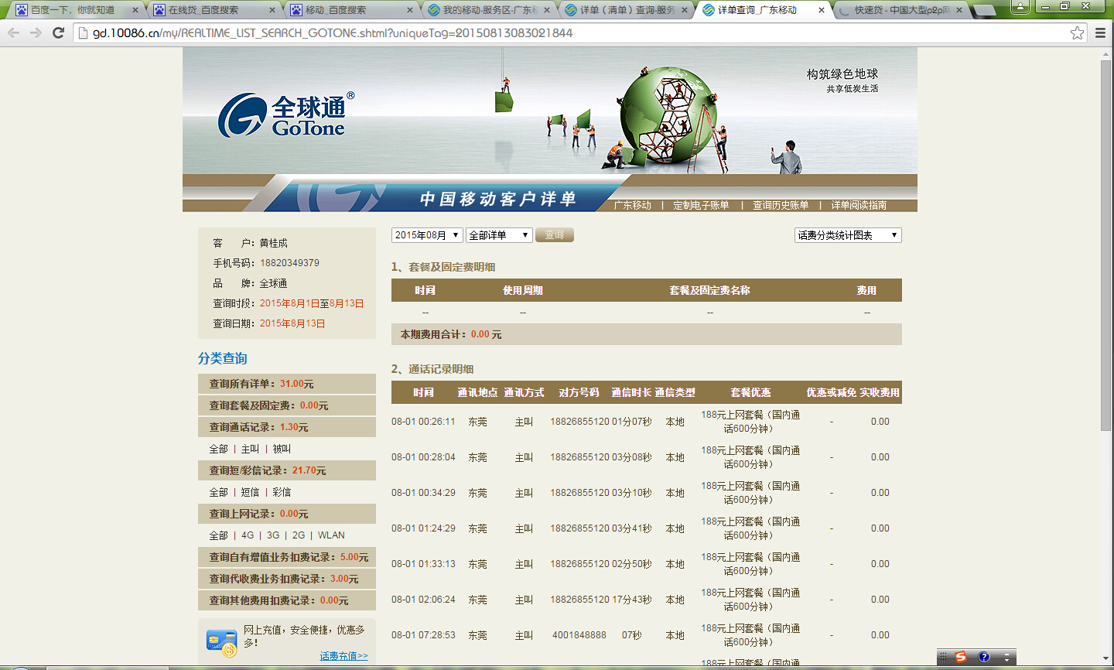The height and width of the screenshot is (670, 1114).
Task: Click 查询代收费业务扣费记录 category
Action: pos(287,579)
